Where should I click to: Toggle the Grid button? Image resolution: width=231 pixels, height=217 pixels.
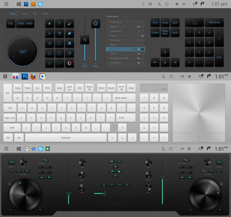(x=155, y=22)
